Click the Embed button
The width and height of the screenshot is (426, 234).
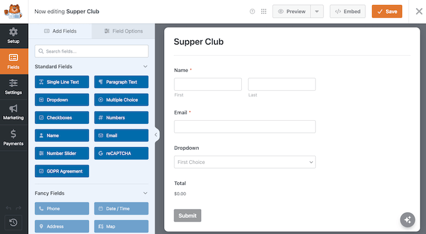tap(348, 11)
